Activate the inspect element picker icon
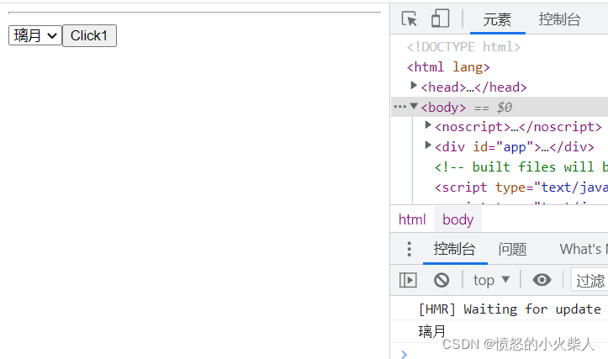608x359 pixels. [409, 18]
